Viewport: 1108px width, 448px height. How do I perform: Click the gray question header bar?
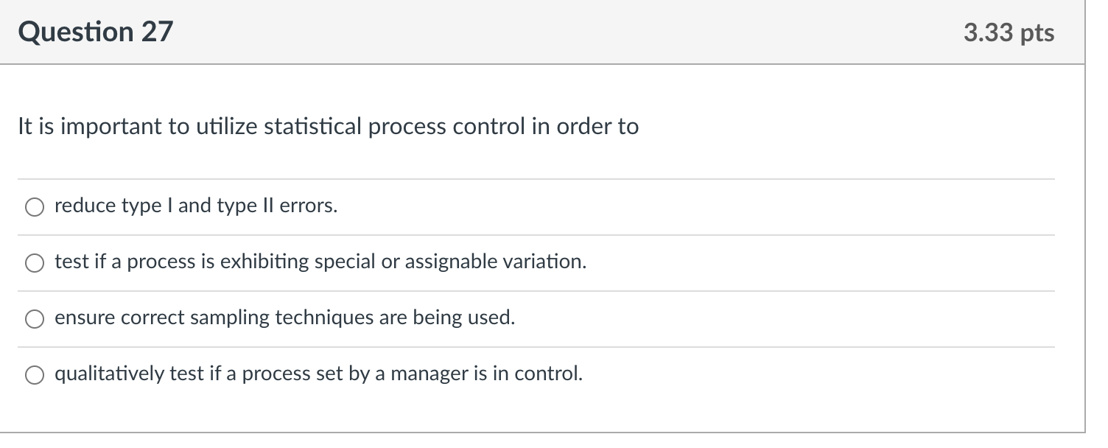pos(553,32)
